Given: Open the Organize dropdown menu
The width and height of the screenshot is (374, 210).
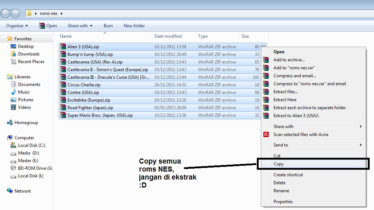Looking at the screenshot, I should pos(17,26).
